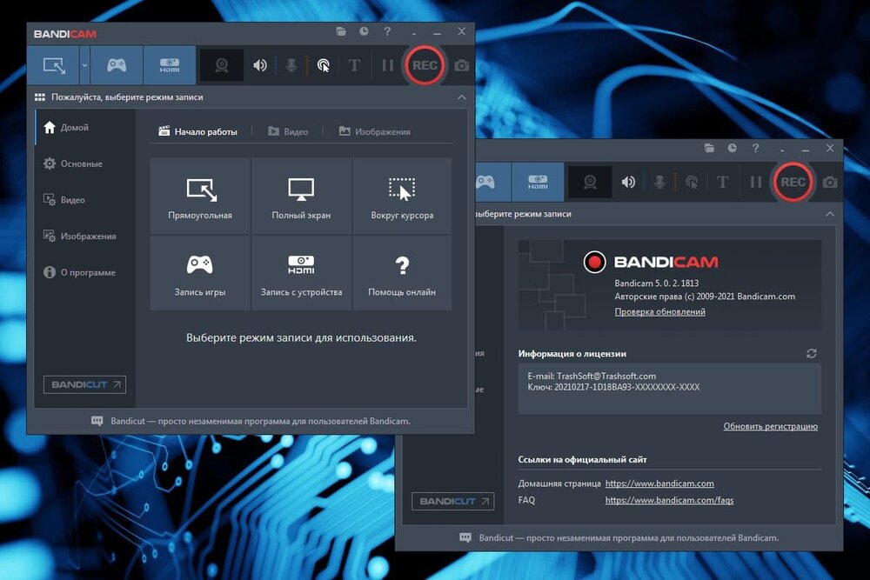870x580 pixels.
Task: Open help question mark in back window title bar
Action: (x=756, y=148)
